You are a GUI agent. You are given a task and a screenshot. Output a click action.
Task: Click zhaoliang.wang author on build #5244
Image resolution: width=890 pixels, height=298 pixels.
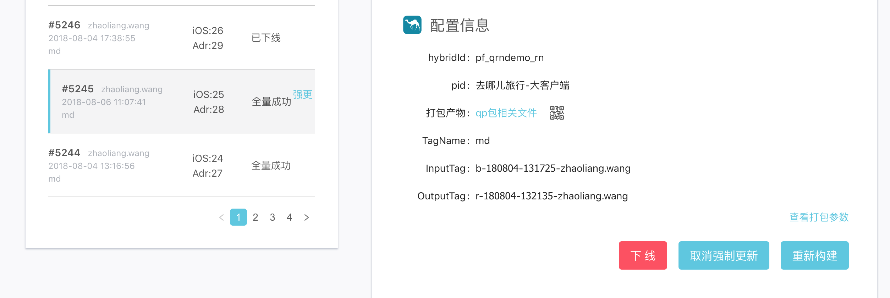tap(119, 153)
